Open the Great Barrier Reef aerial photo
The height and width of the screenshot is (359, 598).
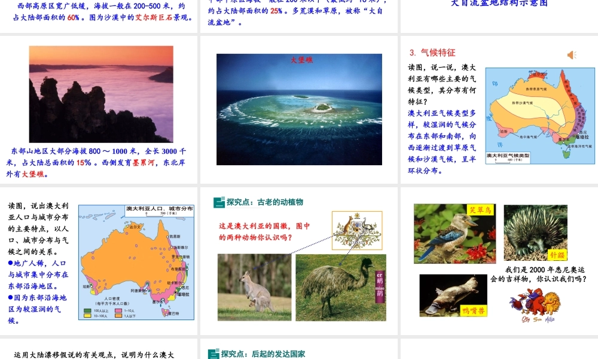299,109
